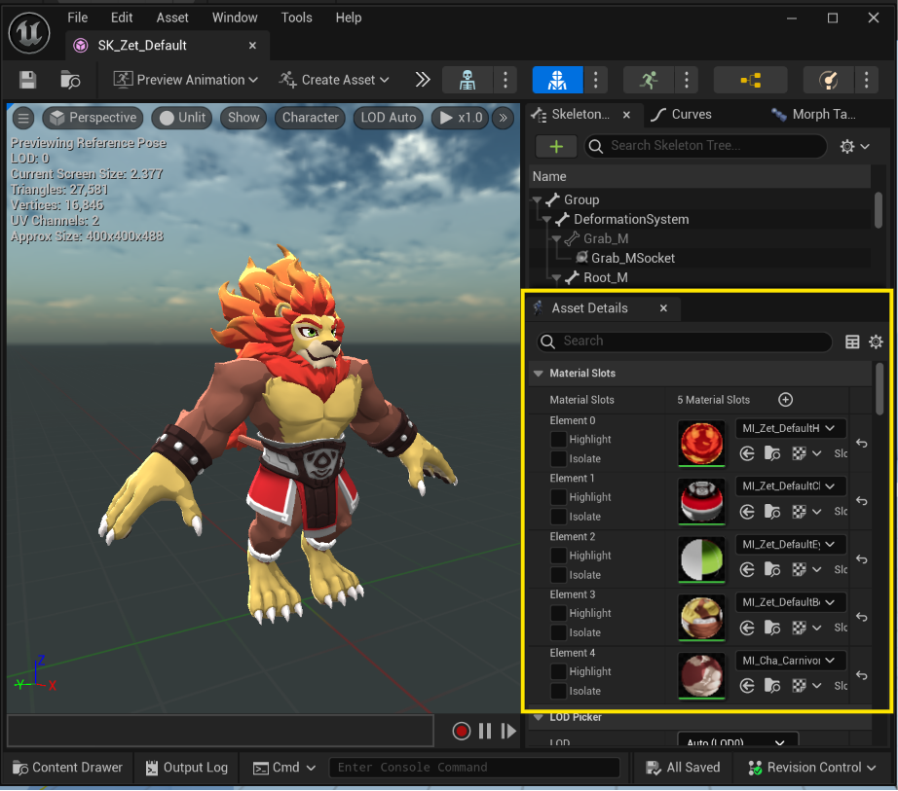Click the LOD Auto button
898x791 pixels.
pos(389,118)
